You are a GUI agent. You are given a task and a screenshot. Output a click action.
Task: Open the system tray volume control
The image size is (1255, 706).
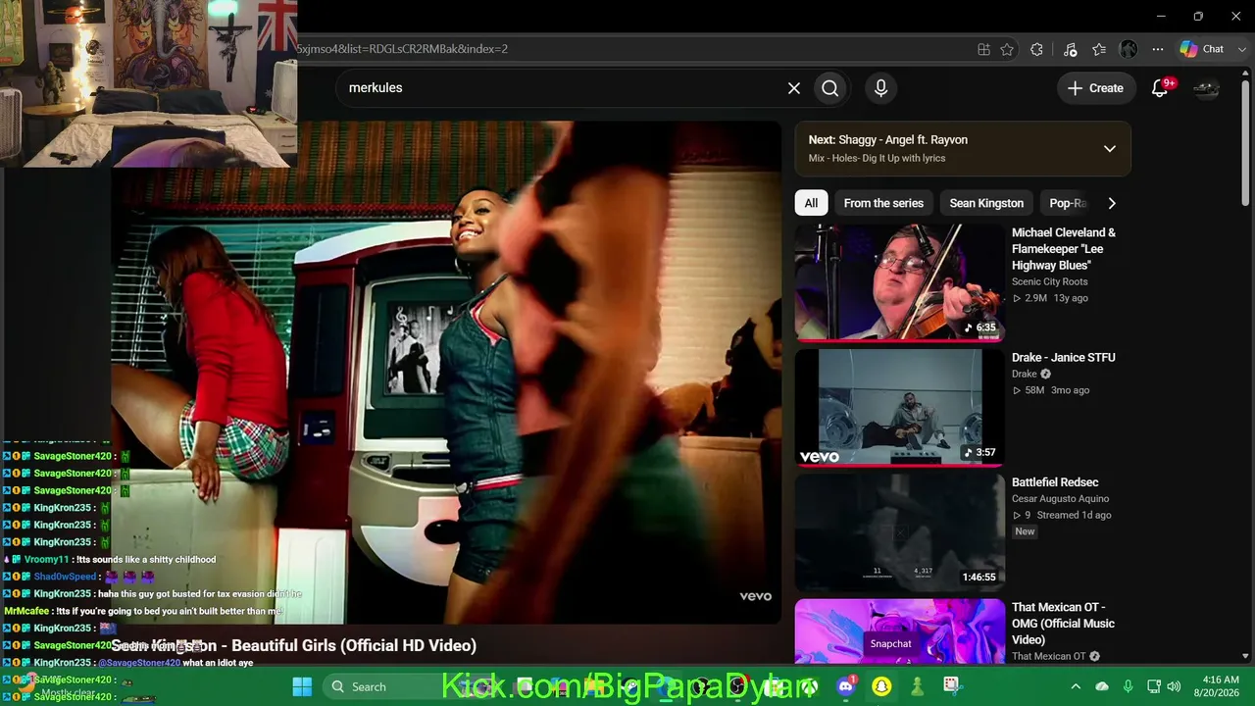pyautogui.click(x=1174, y=686)
